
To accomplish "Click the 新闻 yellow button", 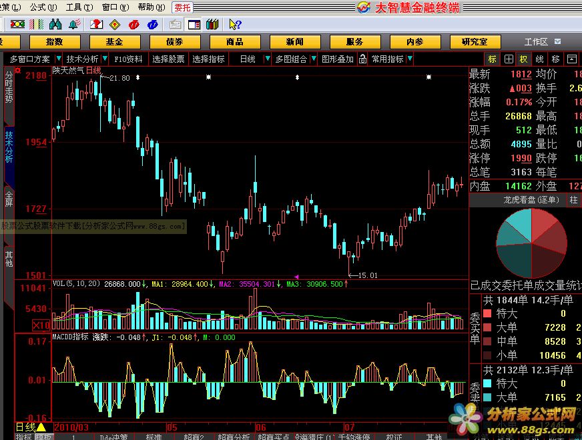I will click(295, 42).
